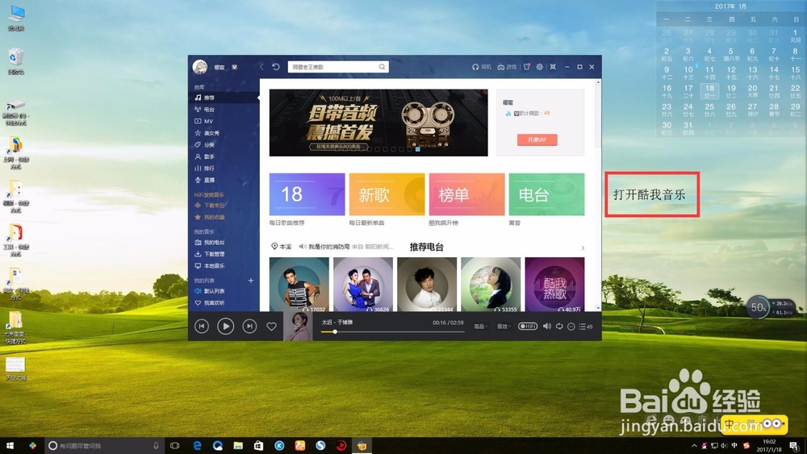Mute the volume speaker icon
The height and width of the screenshot is (454, 807).
click(x=547, y=327)
